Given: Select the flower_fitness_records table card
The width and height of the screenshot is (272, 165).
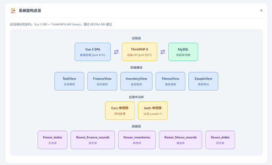Looking at the screenshot, I should pyautogui.click(x=181, y=140).
